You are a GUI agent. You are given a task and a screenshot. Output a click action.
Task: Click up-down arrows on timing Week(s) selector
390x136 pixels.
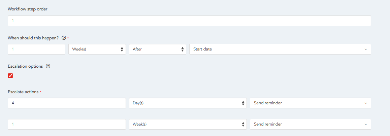pyautogui.click(x=122, y=49)
